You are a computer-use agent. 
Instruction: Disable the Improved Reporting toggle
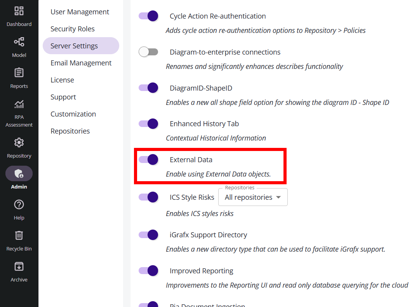click(x=148, y=271)
